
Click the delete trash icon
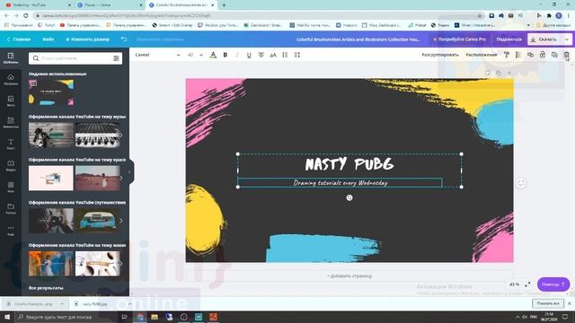(567, 55)
